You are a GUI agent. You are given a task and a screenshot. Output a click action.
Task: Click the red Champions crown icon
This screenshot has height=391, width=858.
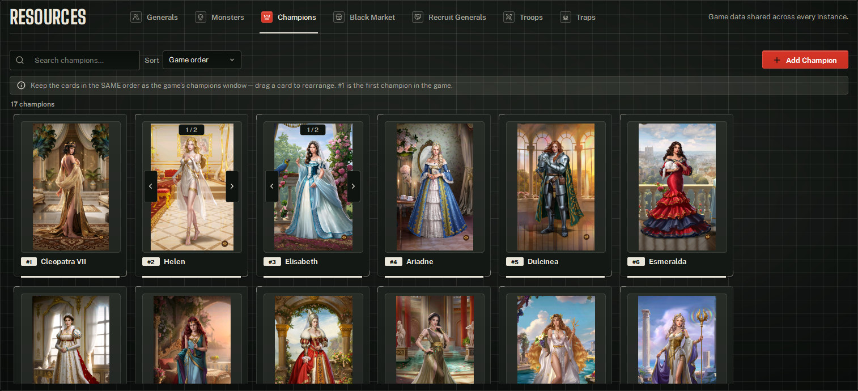pyautogui.click(x=267, y=17)
